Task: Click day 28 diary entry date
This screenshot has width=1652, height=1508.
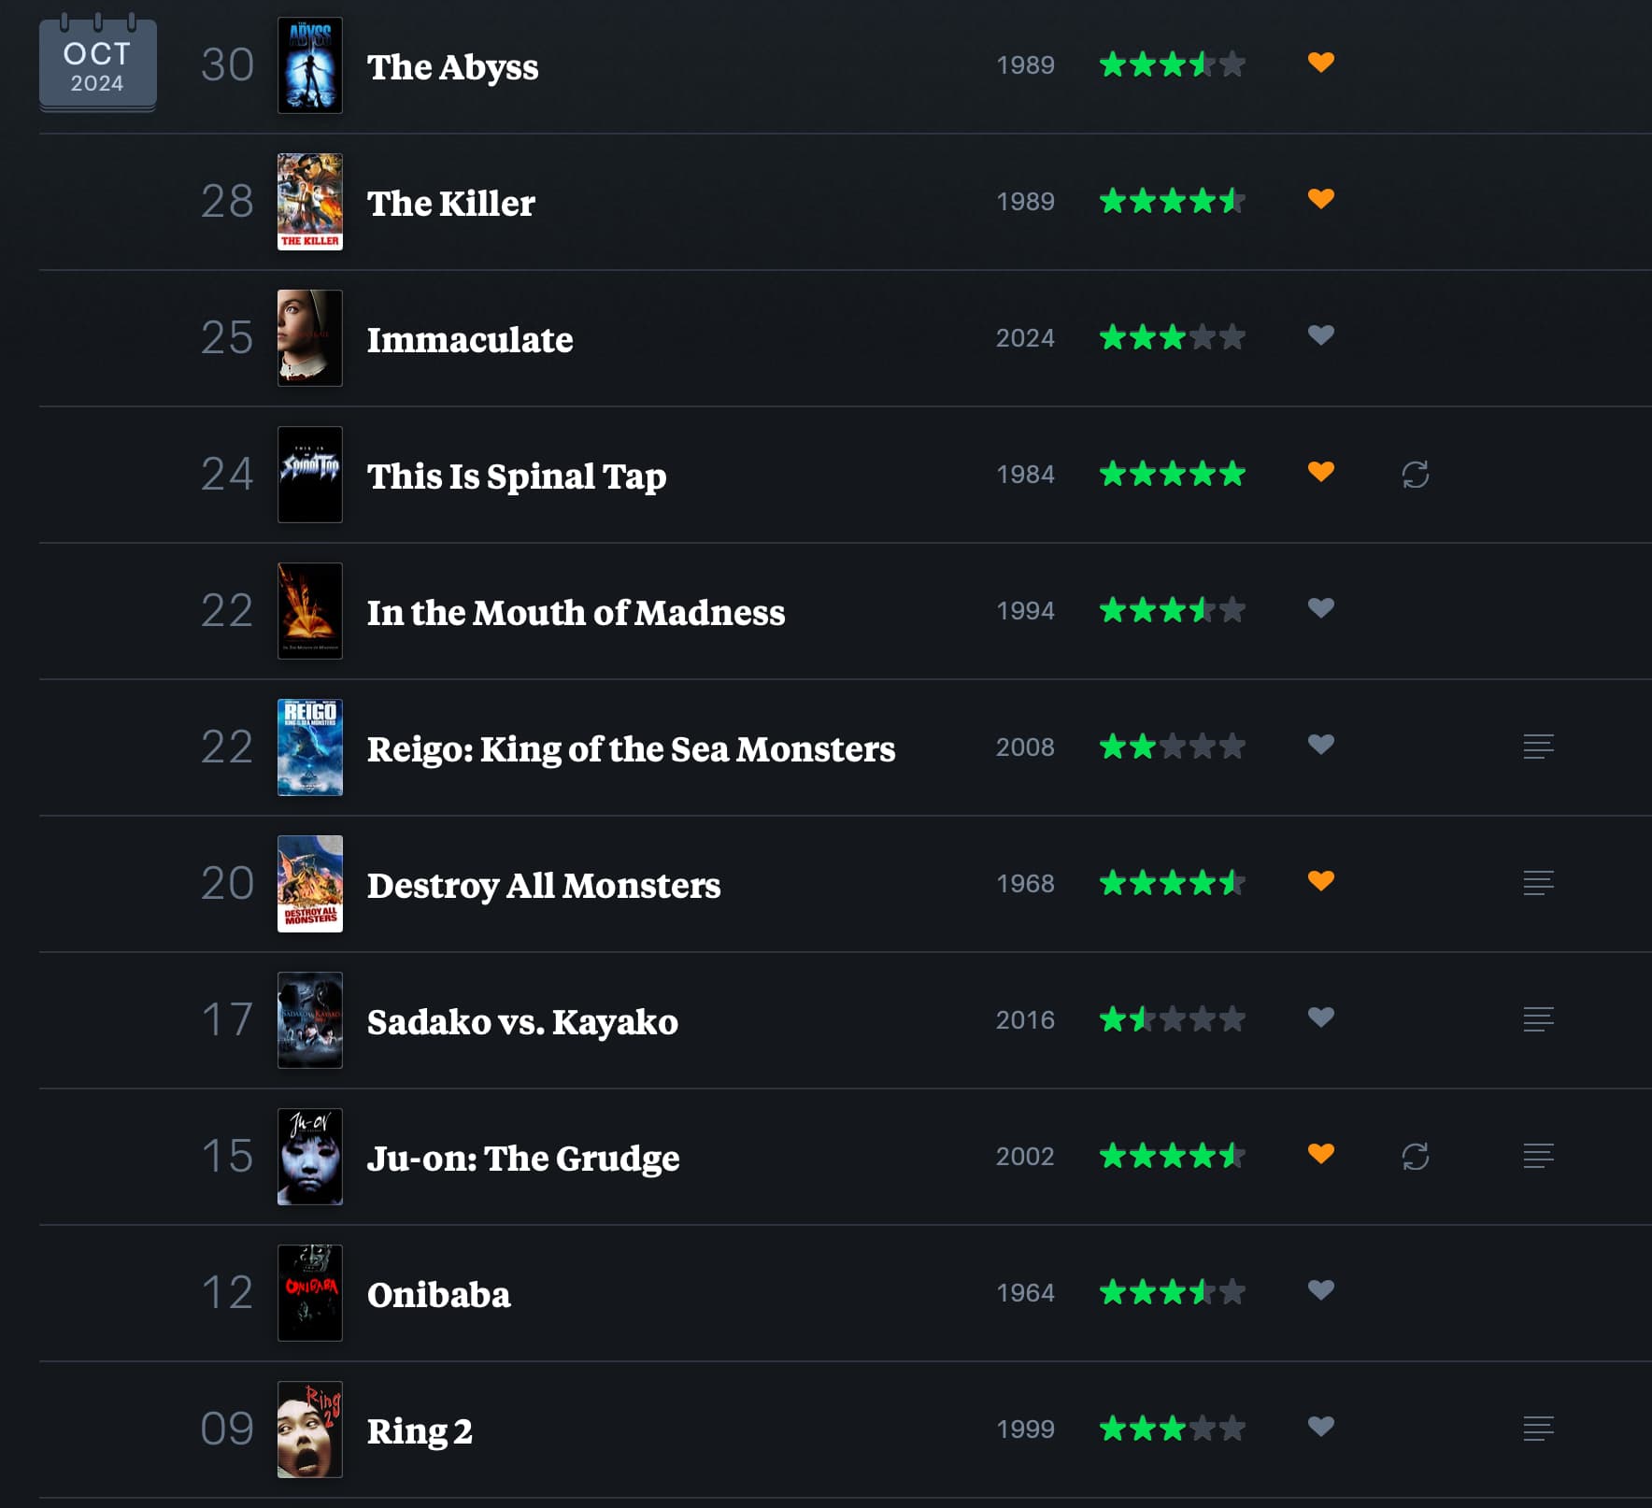Action: [227, 202]
